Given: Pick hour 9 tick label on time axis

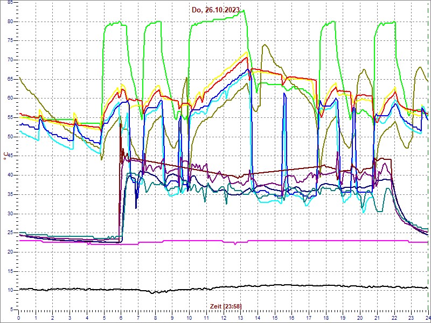Looking at the screenshot, I should pyautogui.click(x=172, y=318).
